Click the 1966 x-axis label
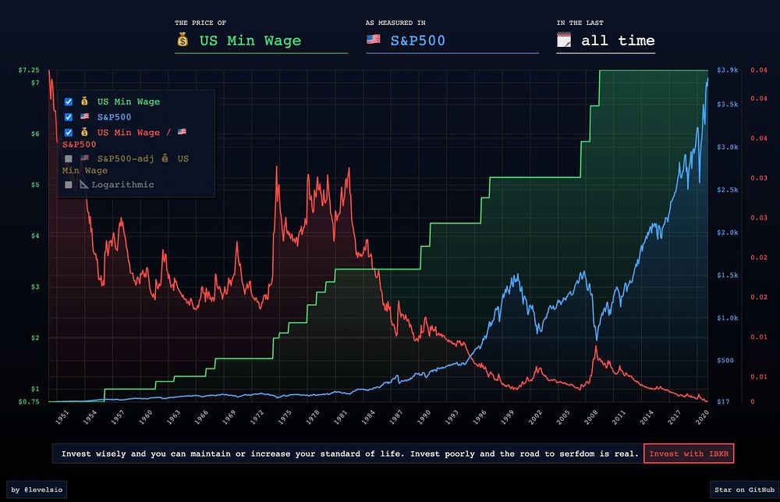 point(201,418)
